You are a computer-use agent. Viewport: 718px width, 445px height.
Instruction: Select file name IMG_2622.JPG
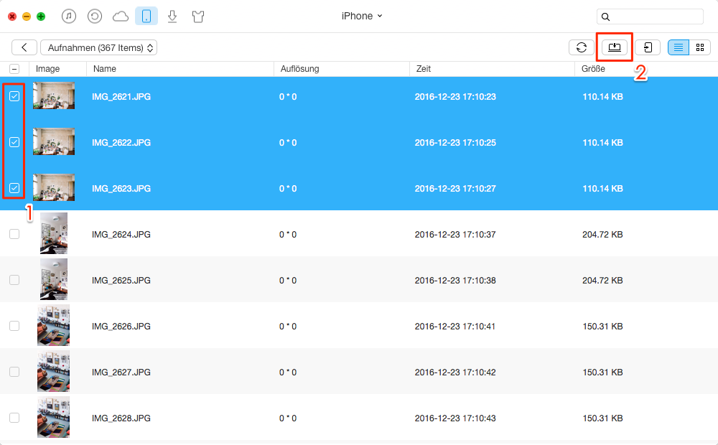(x=121, y=142)
